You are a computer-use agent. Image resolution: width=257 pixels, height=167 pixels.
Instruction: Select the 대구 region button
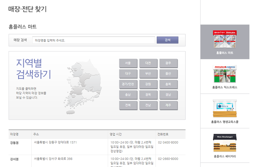click(128, 74)
